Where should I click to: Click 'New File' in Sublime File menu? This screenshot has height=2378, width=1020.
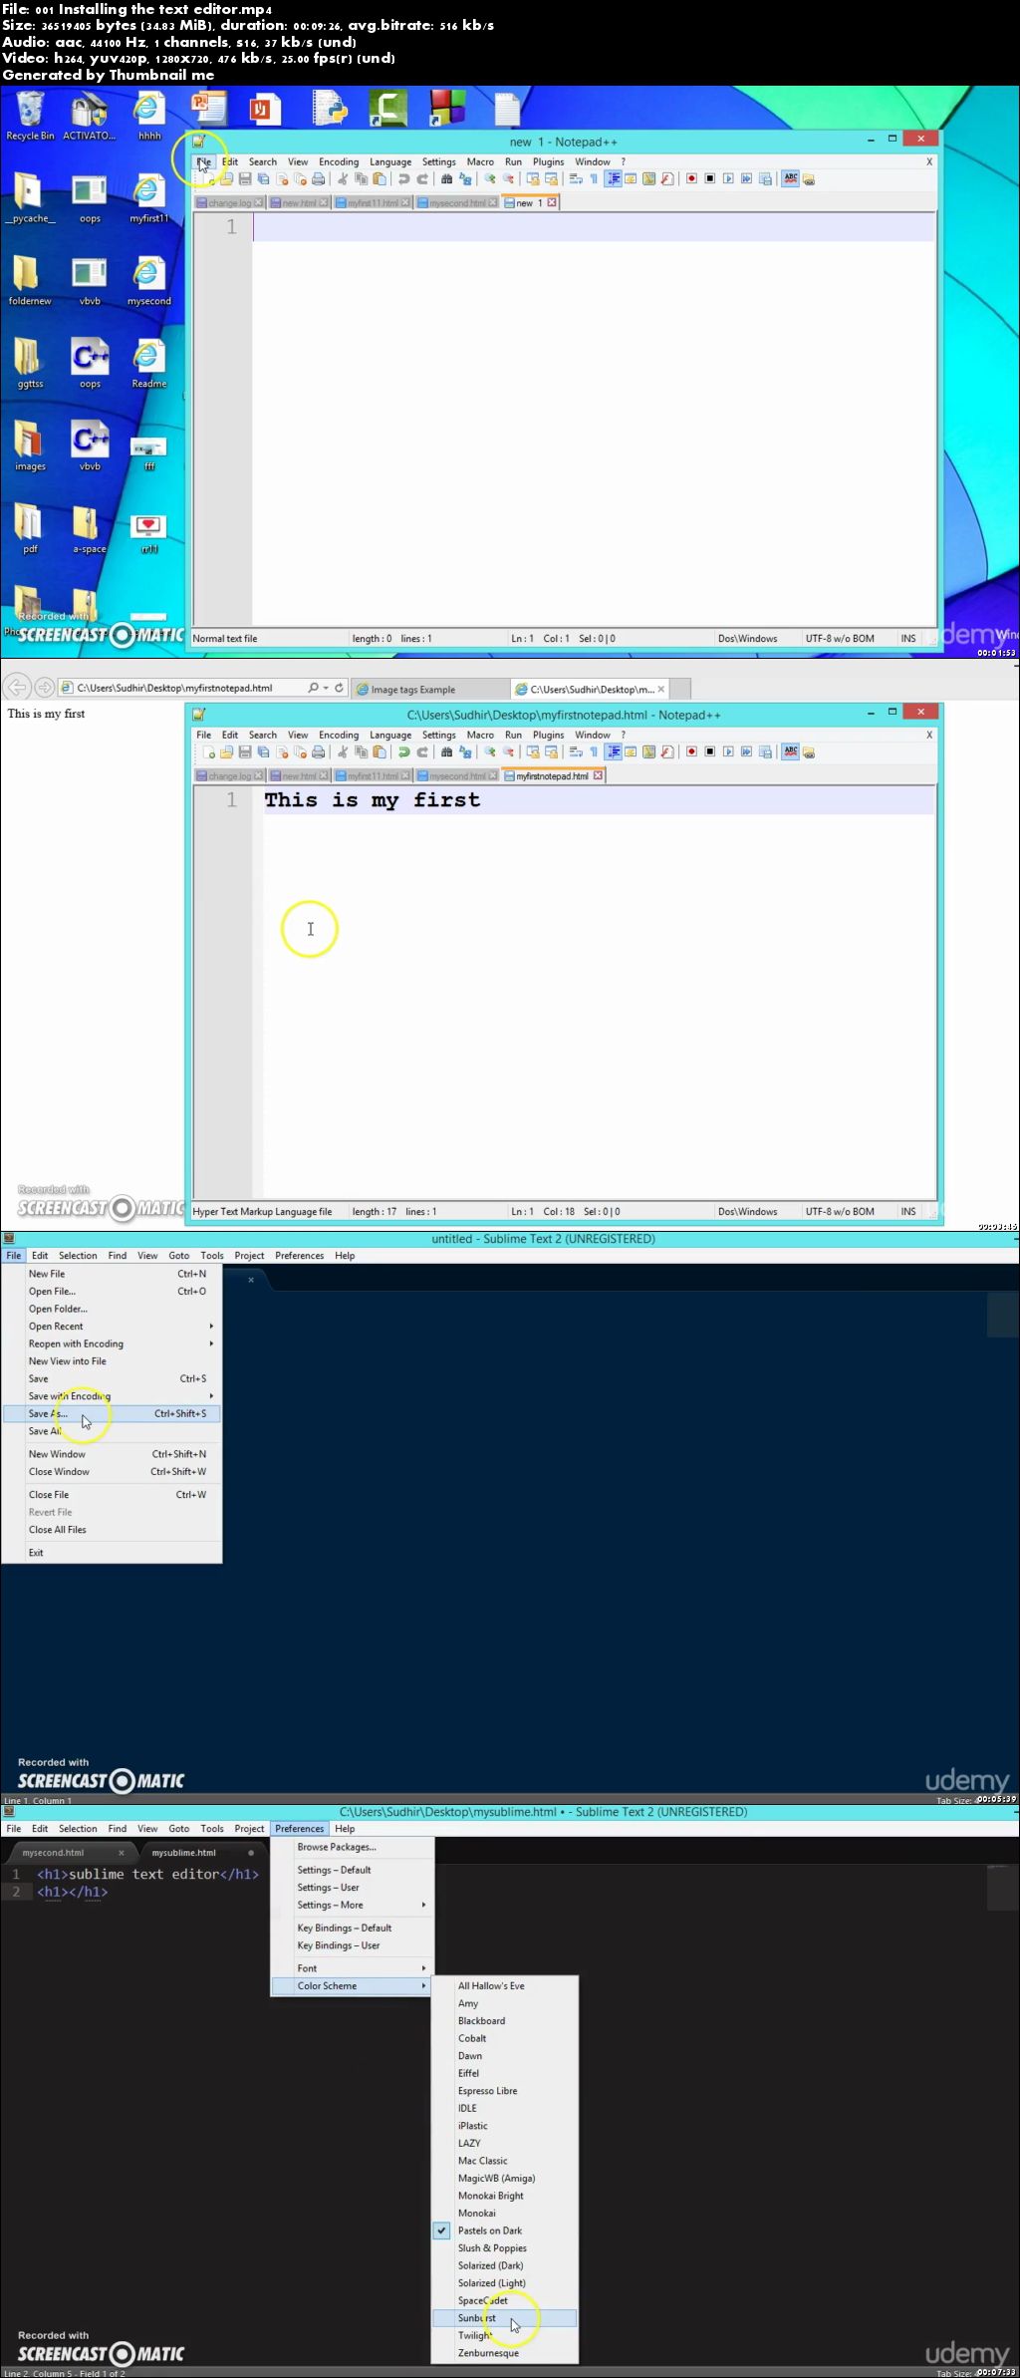(x=112, y=1274)
